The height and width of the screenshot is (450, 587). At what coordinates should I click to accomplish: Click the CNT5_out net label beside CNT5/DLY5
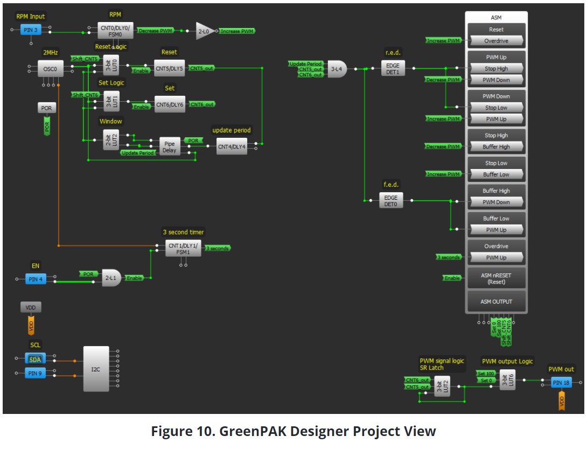click(x=201, y=68)
